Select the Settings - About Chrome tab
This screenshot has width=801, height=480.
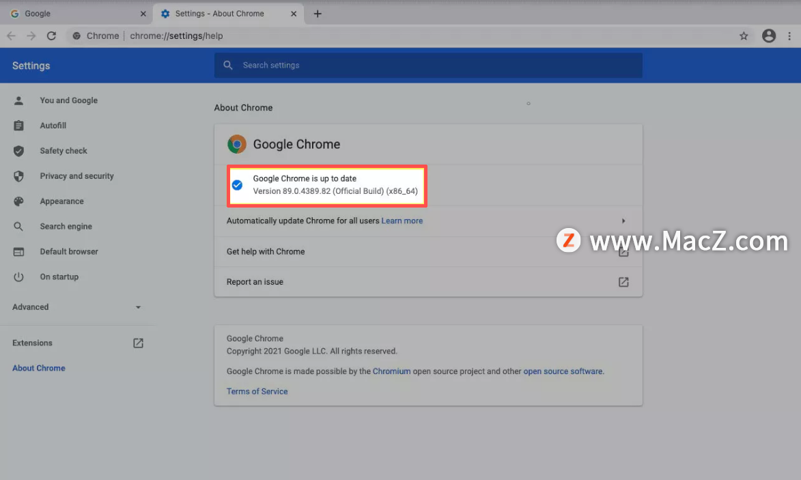229,14
